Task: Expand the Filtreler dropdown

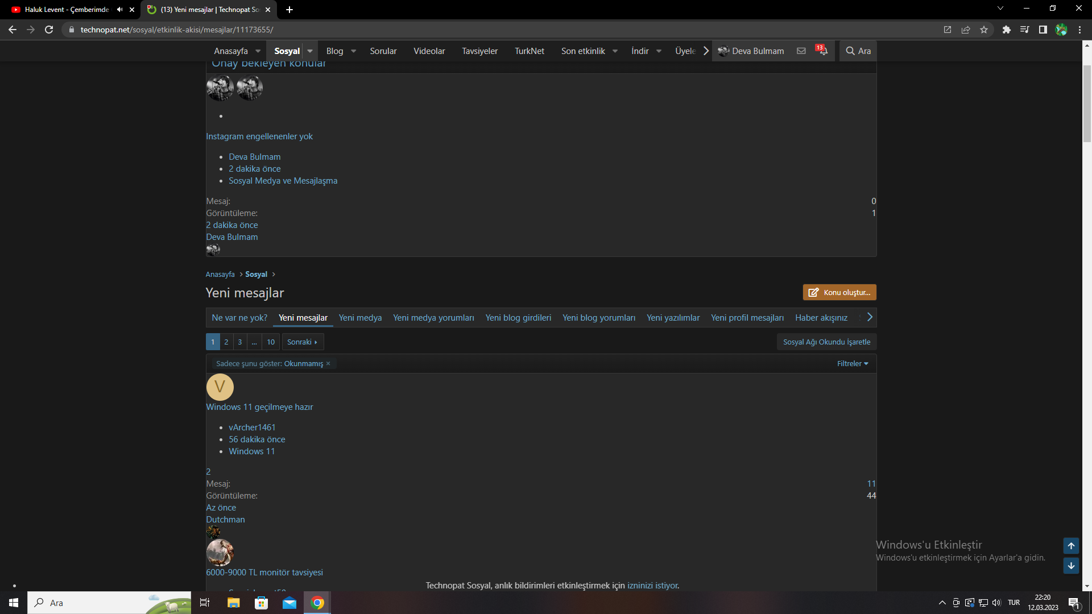Action: pyautogui.click(x=852, y=364)
